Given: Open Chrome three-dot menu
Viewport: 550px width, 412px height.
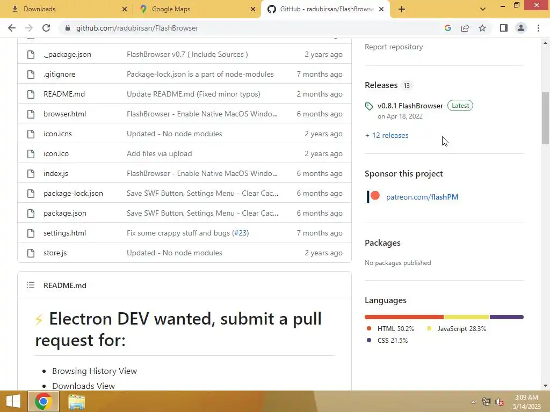Looking at the screenshot, I should (x=538, y=28).
